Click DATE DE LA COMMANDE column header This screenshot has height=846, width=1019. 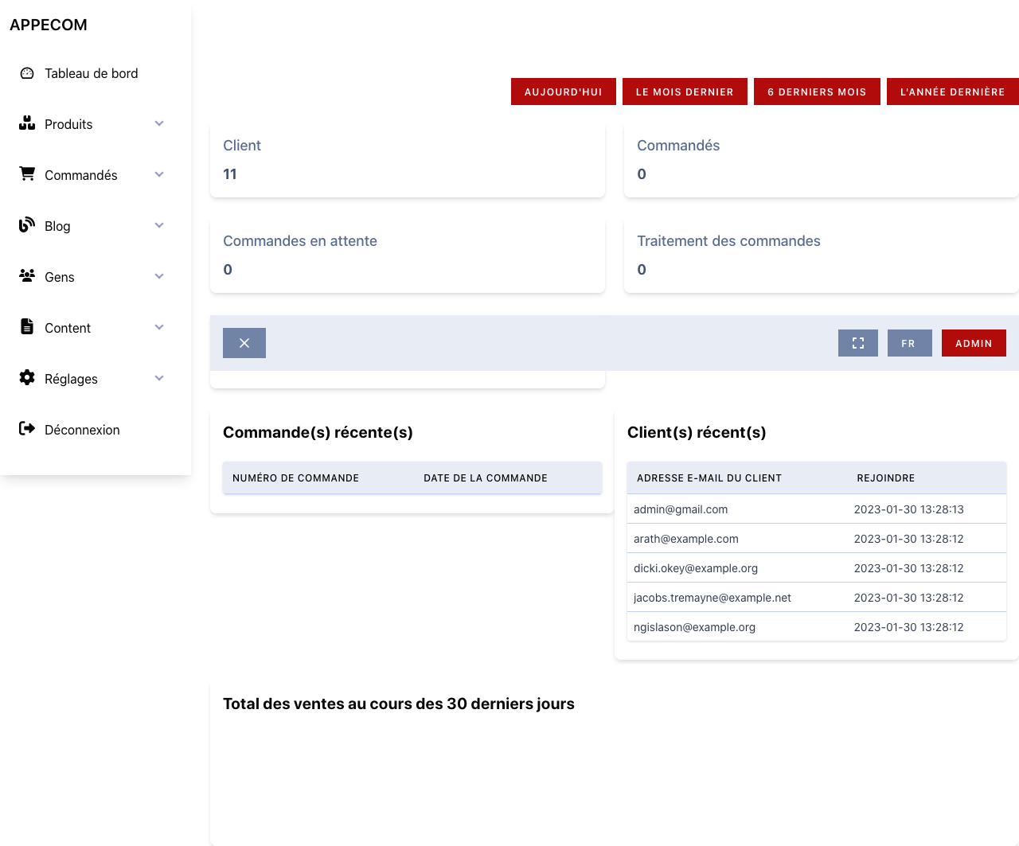point(486,478)
